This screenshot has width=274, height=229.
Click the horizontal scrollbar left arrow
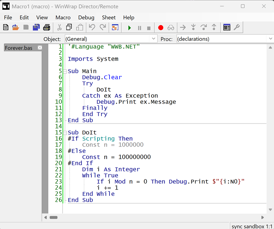click(46, 217)
